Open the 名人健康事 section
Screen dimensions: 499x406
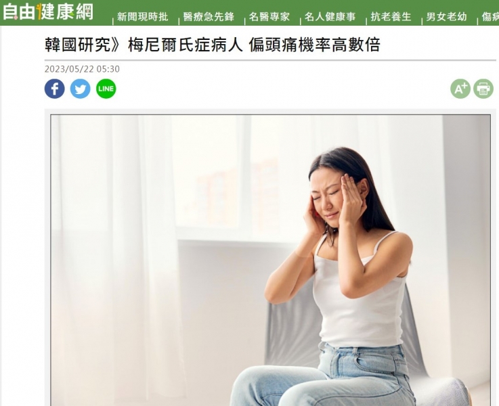(330, 17)
